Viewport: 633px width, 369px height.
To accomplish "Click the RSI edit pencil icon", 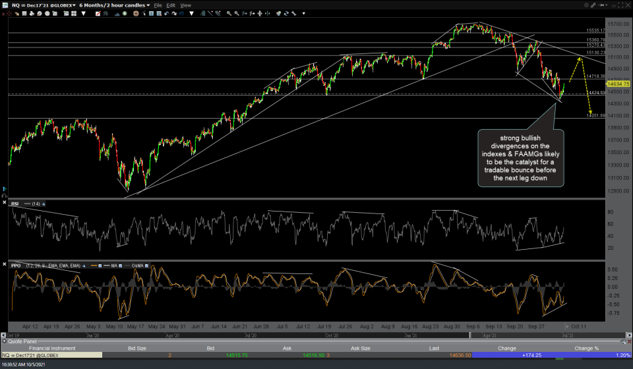I will click(x=44, y=204).
